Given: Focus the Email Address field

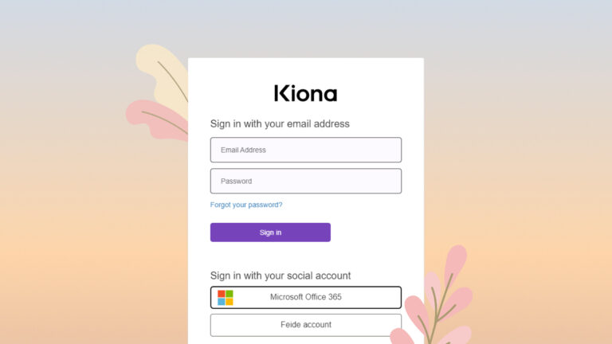Looking at the screenshot, I should [306, 150].
